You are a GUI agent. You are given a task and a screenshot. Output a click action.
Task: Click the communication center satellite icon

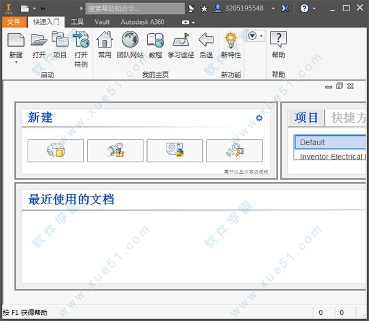191,9
